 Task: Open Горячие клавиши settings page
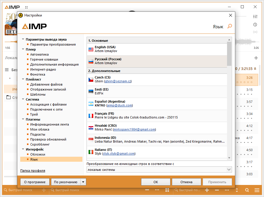coord(44,59)
